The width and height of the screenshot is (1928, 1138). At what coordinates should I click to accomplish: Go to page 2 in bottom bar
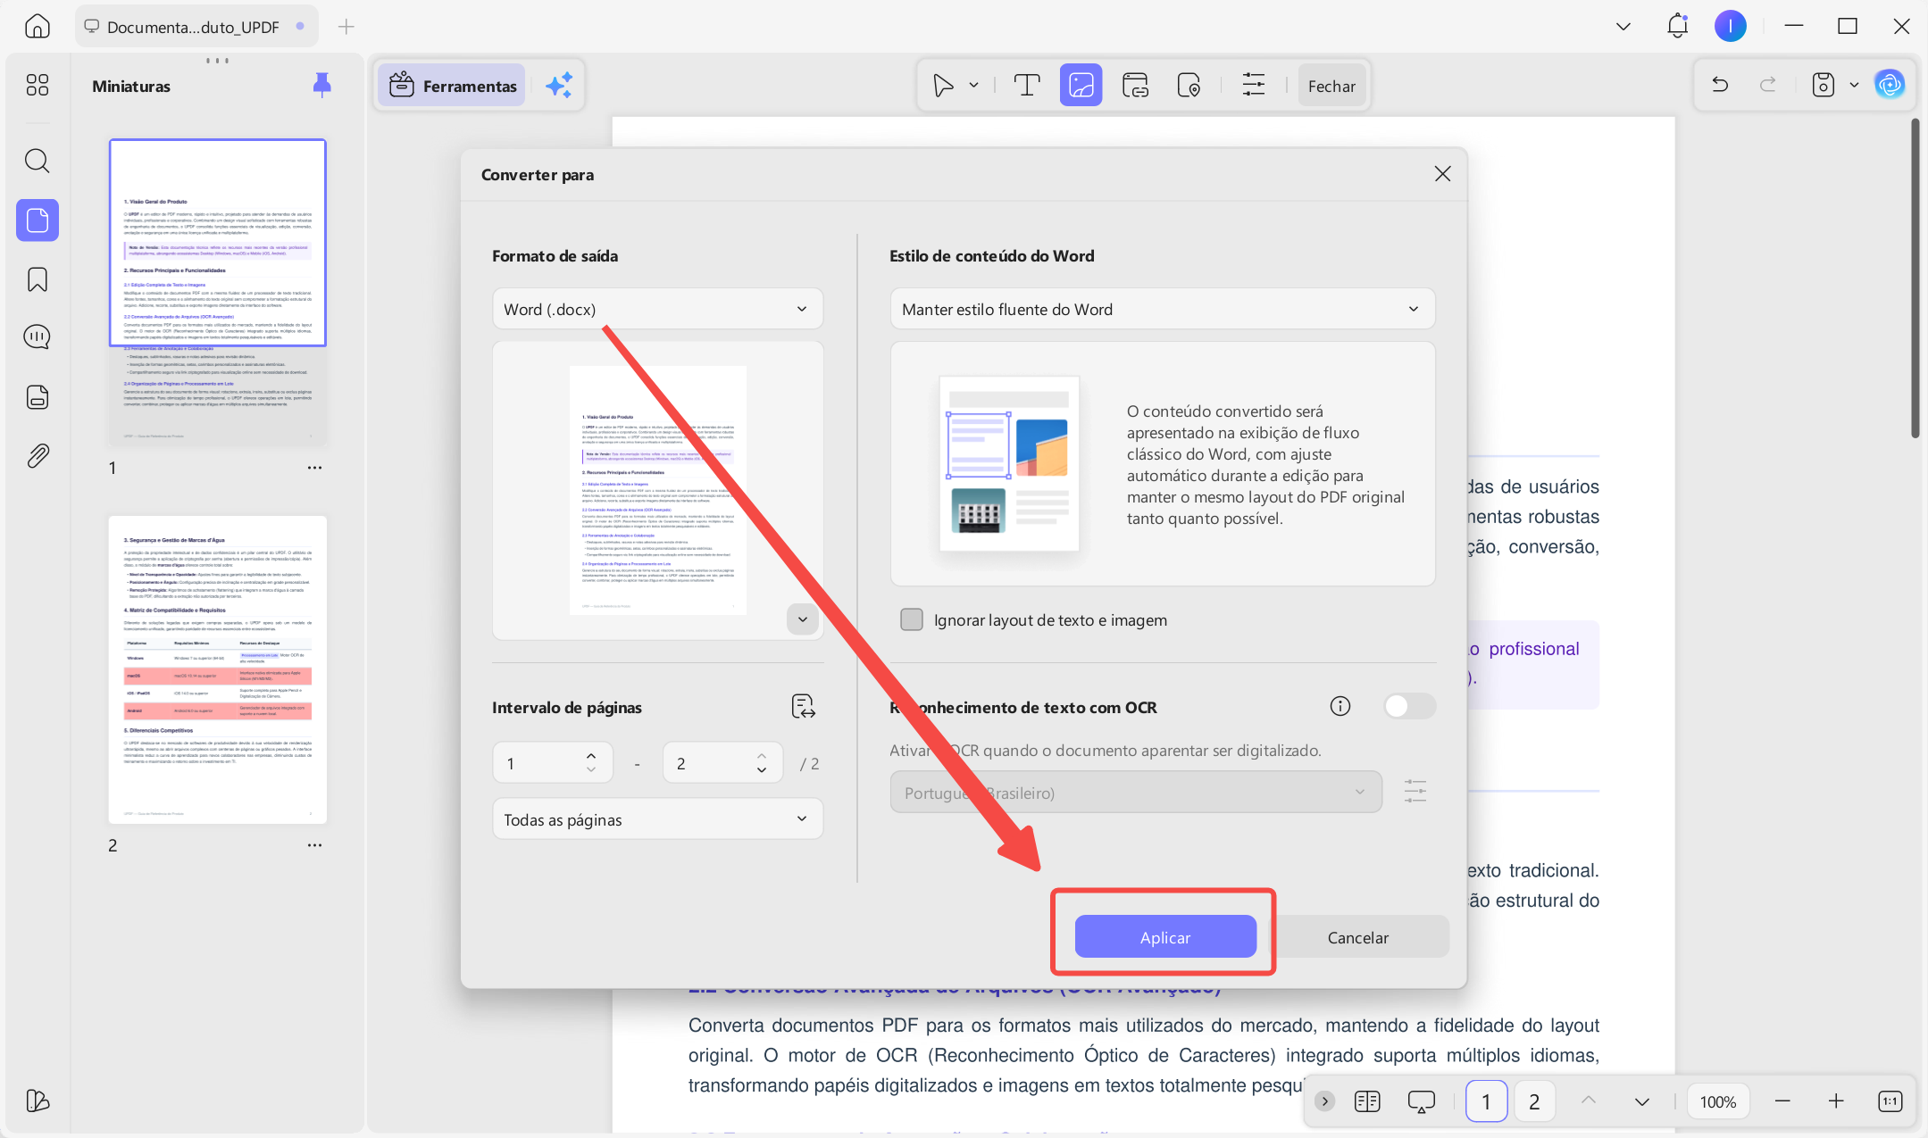[x=1533, y=1101]
